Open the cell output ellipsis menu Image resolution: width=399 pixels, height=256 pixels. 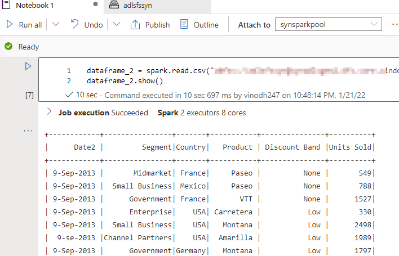point(28,131)
